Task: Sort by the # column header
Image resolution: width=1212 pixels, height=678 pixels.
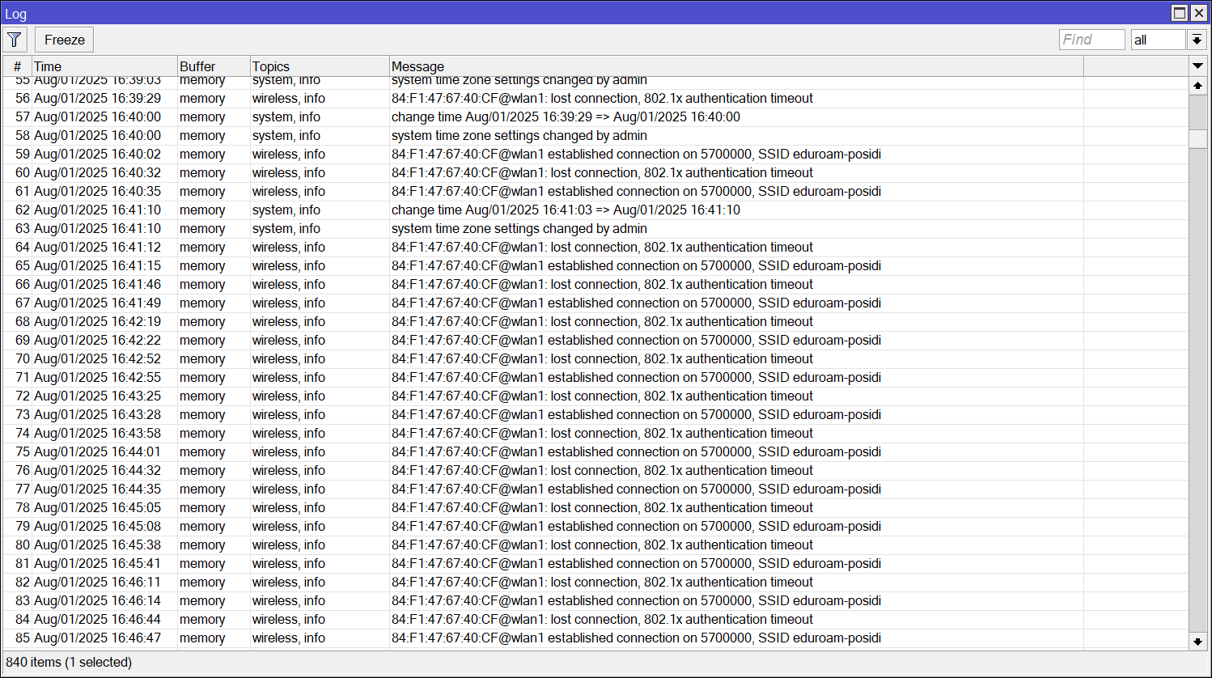Action: (x=17, y=66)
